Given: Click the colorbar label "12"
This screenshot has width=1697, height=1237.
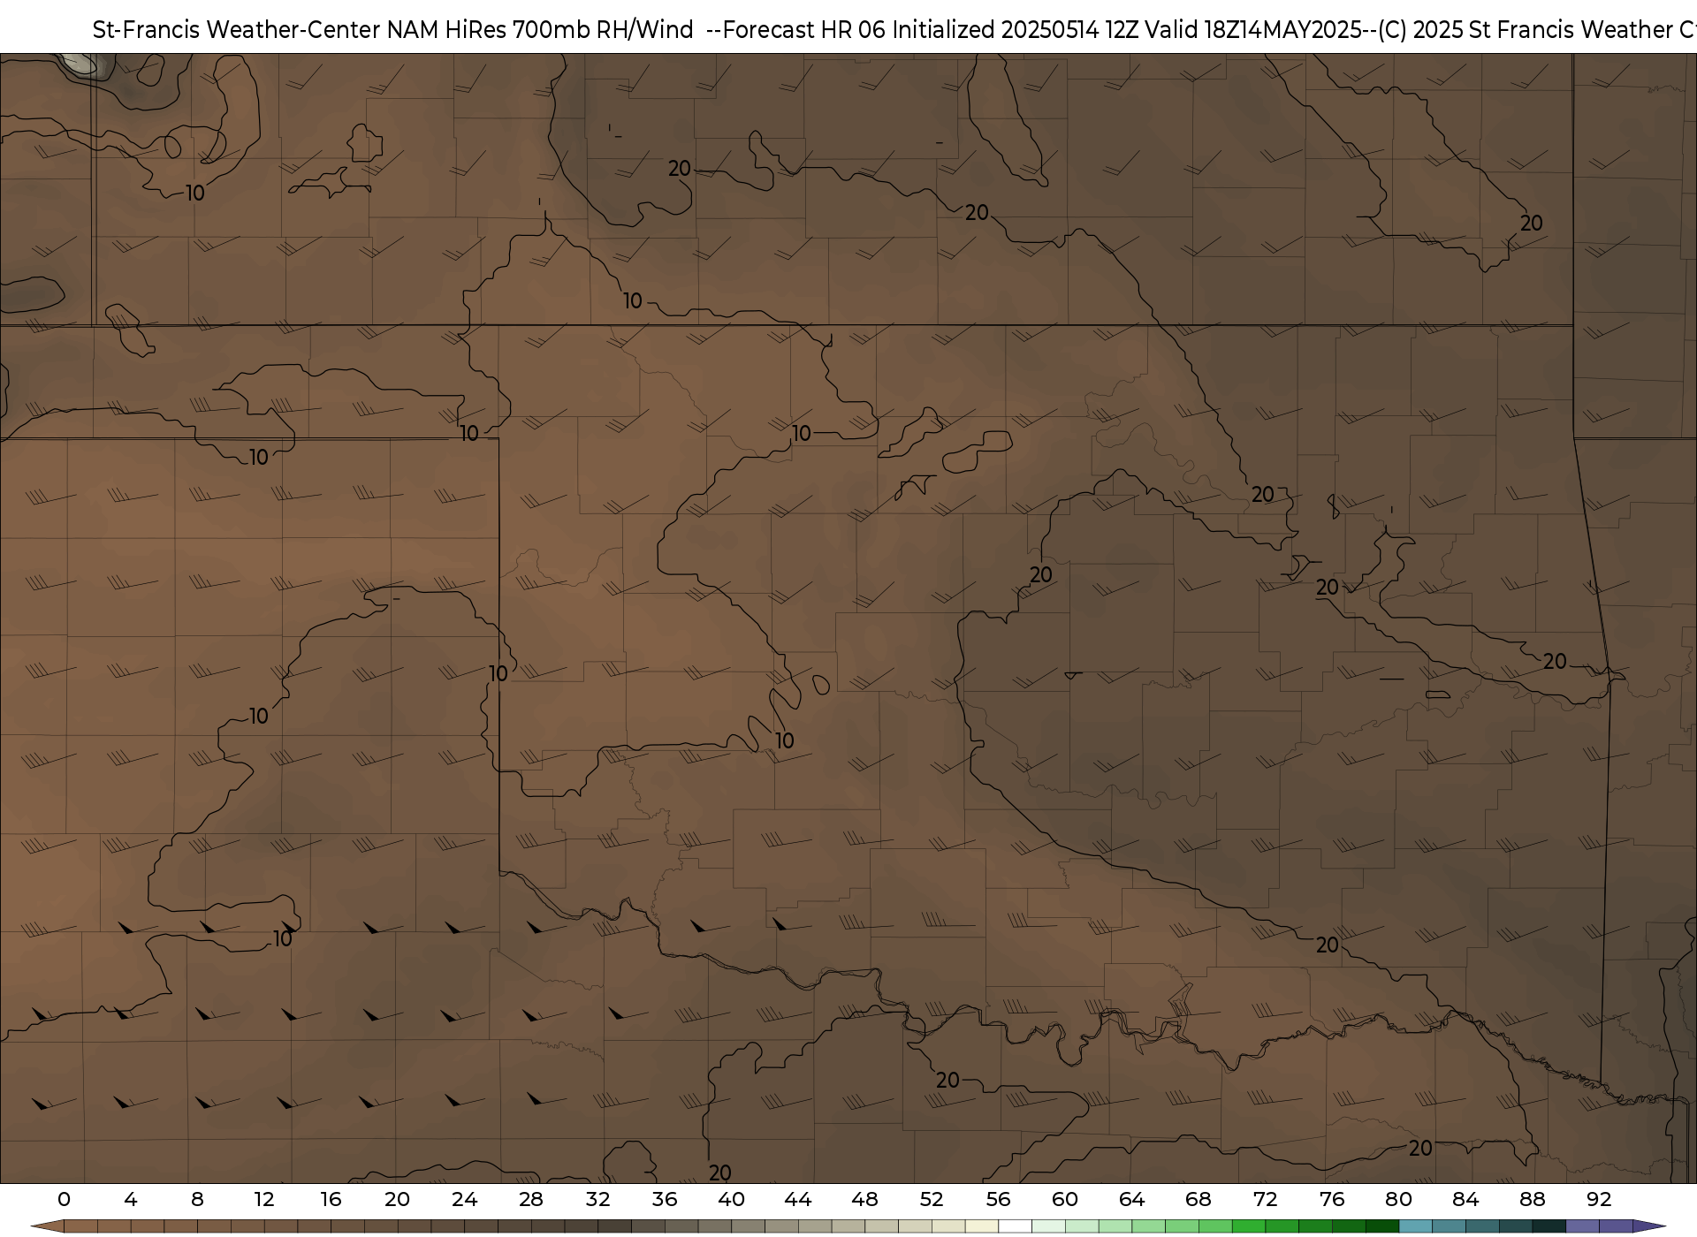Looking at the screenshot, I should (264, 1199).
